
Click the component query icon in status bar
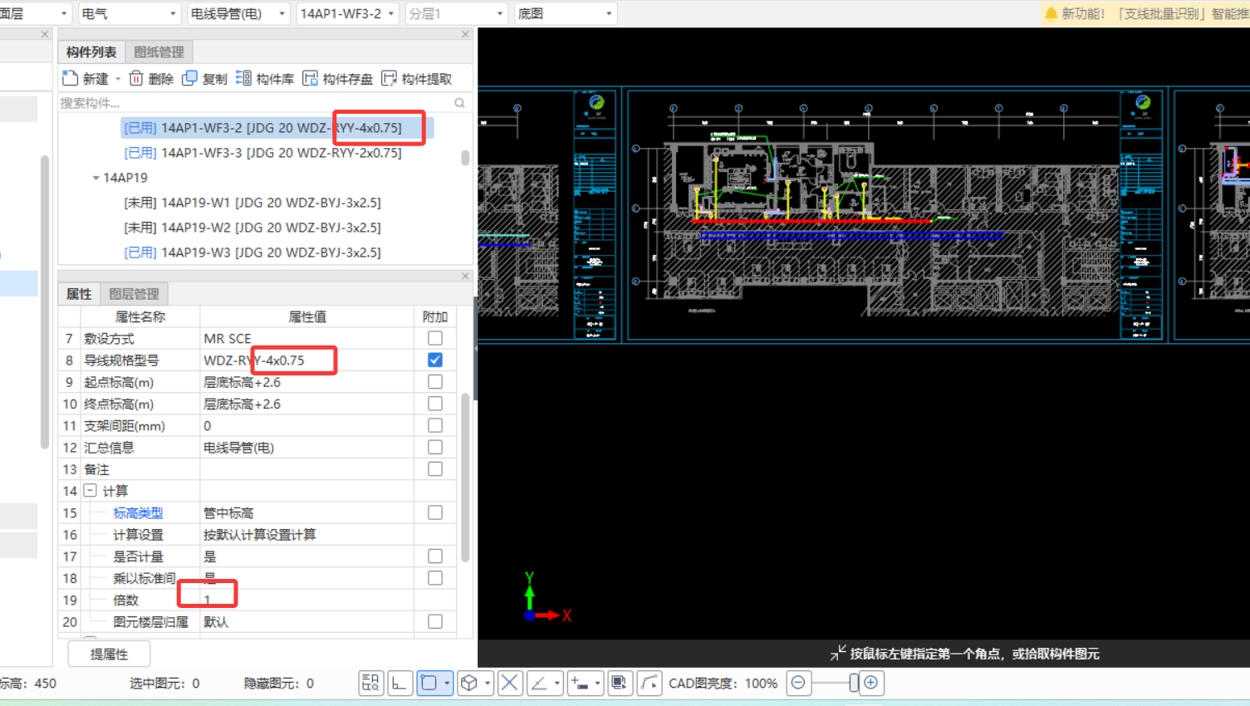click(371, 683)
